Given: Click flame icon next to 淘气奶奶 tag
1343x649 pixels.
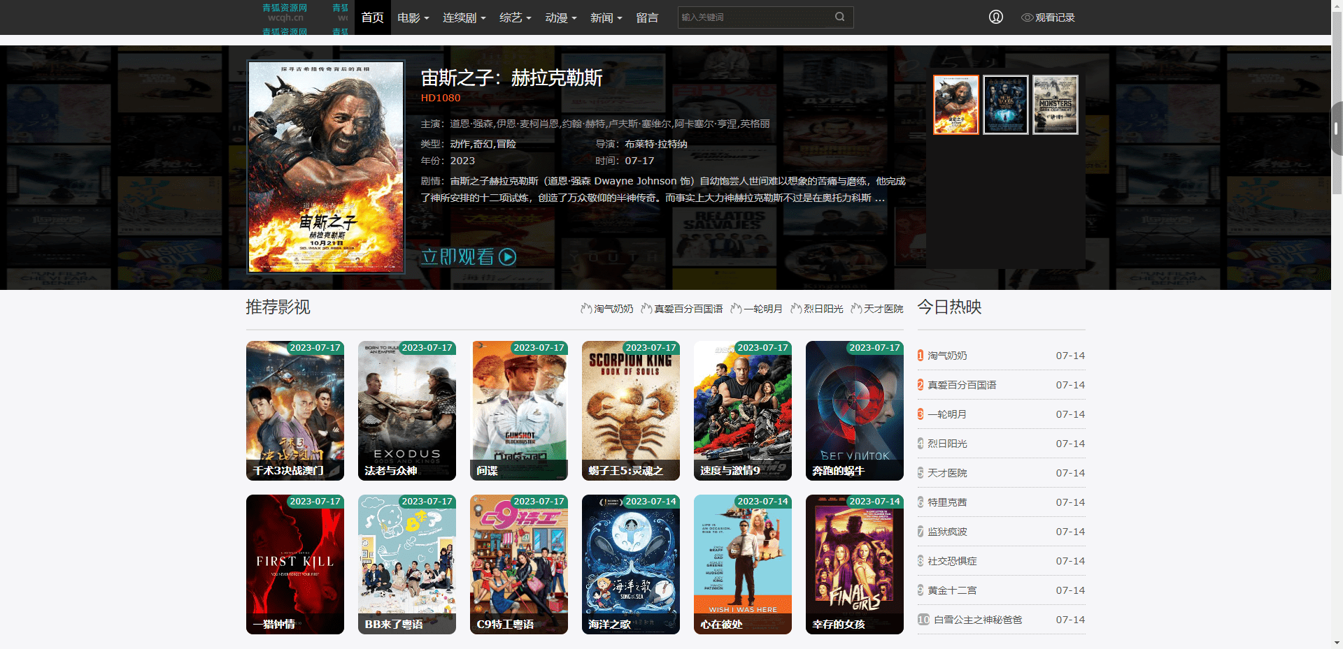Looking at the screenshot, I should [x=586, y=308].
